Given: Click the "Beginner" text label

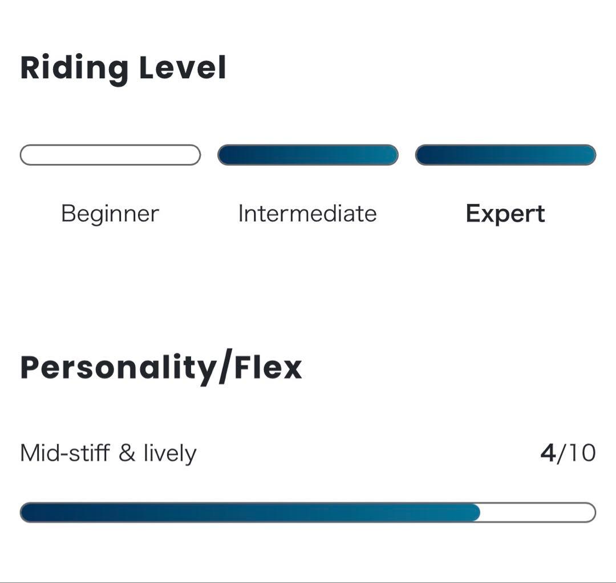Looking at the screenshot, I should (x=110, y=214).
